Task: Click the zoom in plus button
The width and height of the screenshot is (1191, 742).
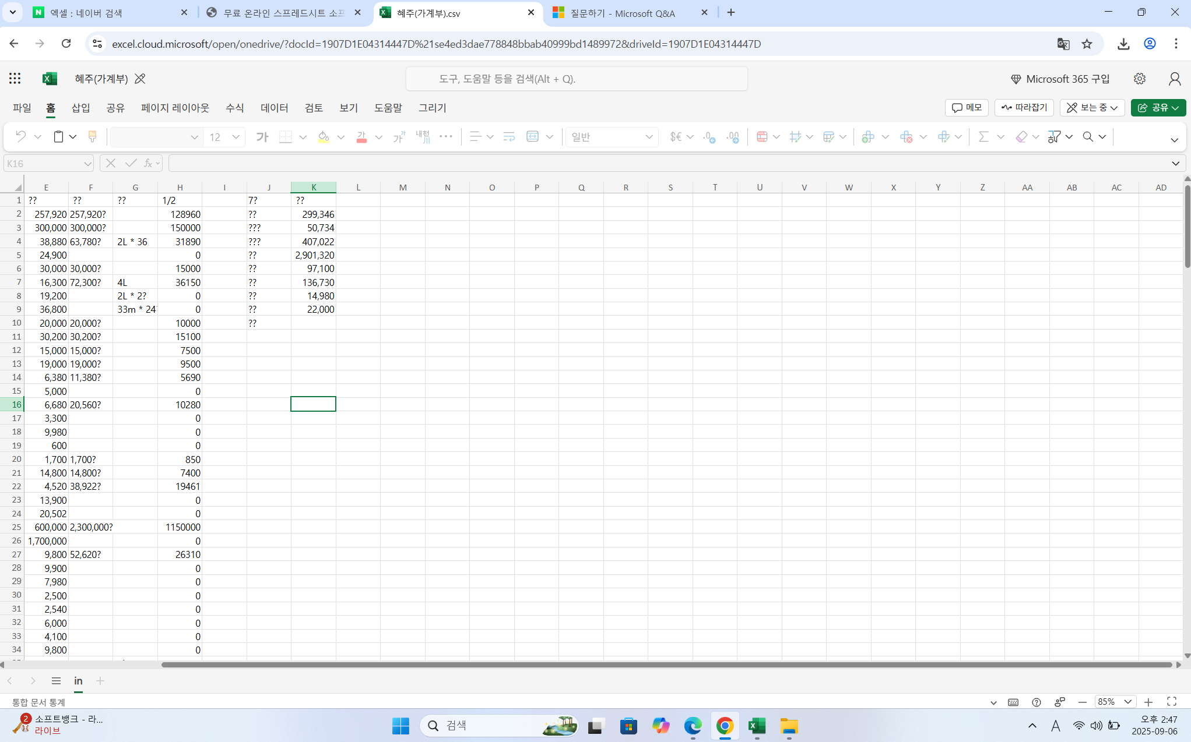Action: [x=1148, y=702]
